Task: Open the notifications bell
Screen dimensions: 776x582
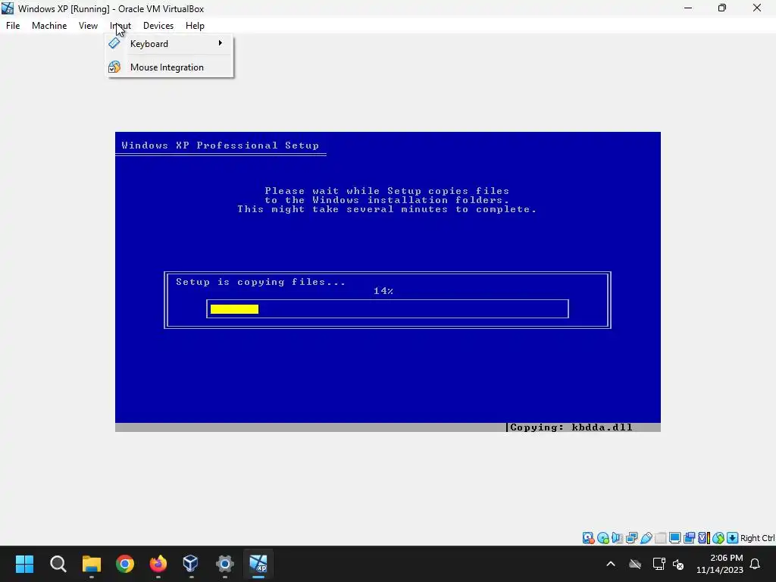Action: [x=756, y=564]
